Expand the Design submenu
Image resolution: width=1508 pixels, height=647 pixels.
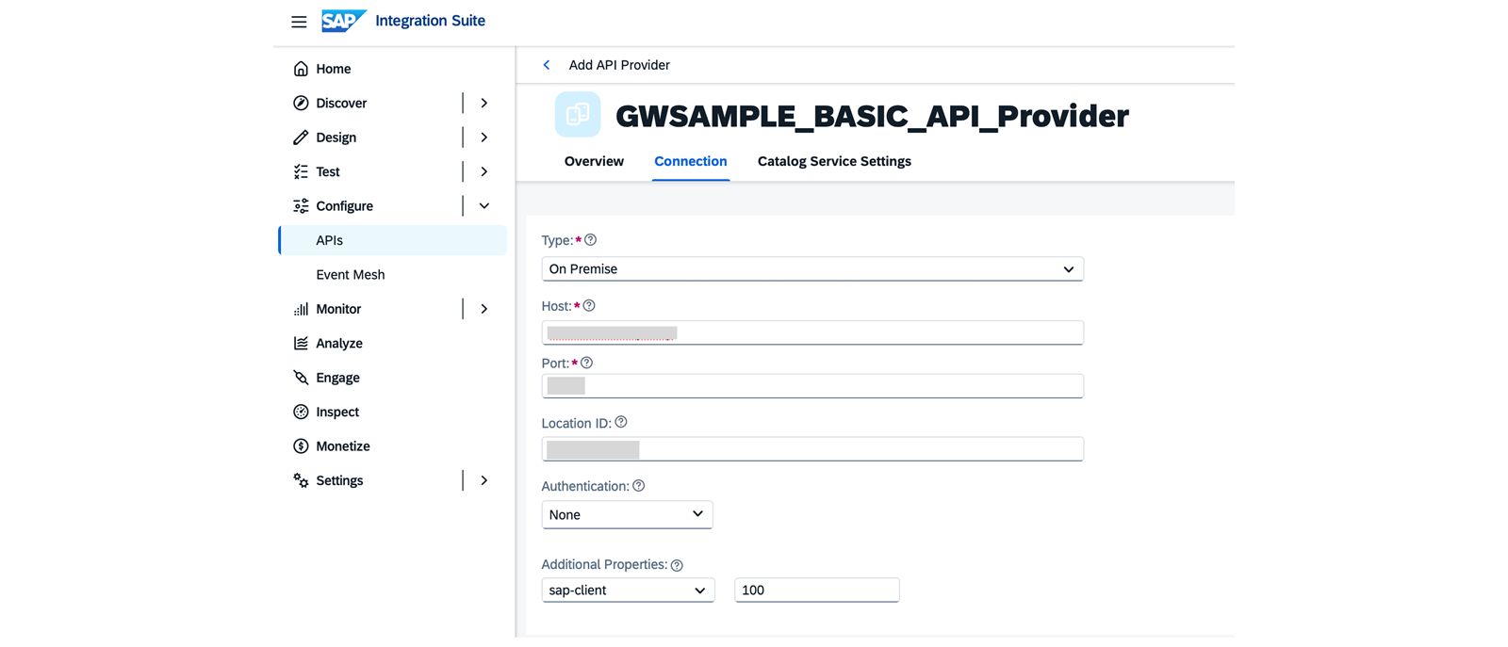(x=484, y=137)
